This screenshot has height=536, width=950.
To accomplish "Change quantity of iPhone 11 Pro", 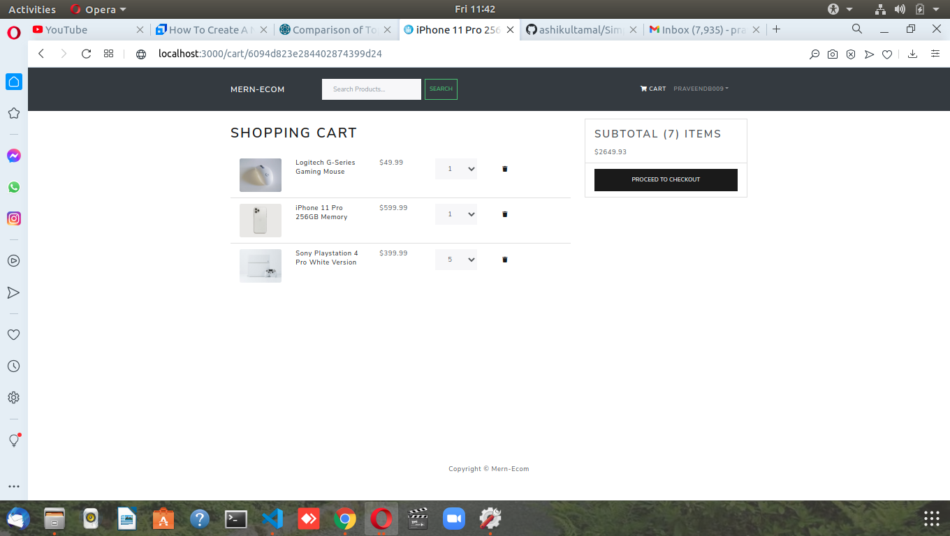I will click(x=456, y=214).
